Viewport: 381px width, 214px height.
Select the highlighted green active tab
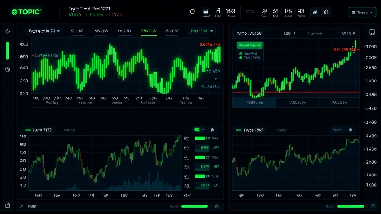click(x=148, y=31)
